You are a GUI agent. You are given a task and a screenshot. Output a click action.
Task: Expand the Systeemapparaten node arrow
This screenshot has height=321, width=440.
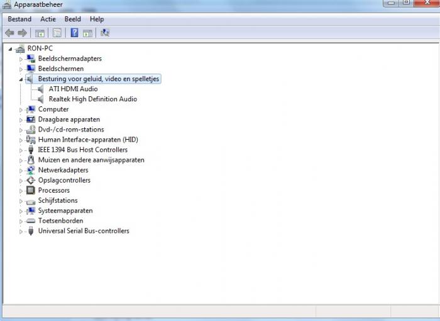21,211
